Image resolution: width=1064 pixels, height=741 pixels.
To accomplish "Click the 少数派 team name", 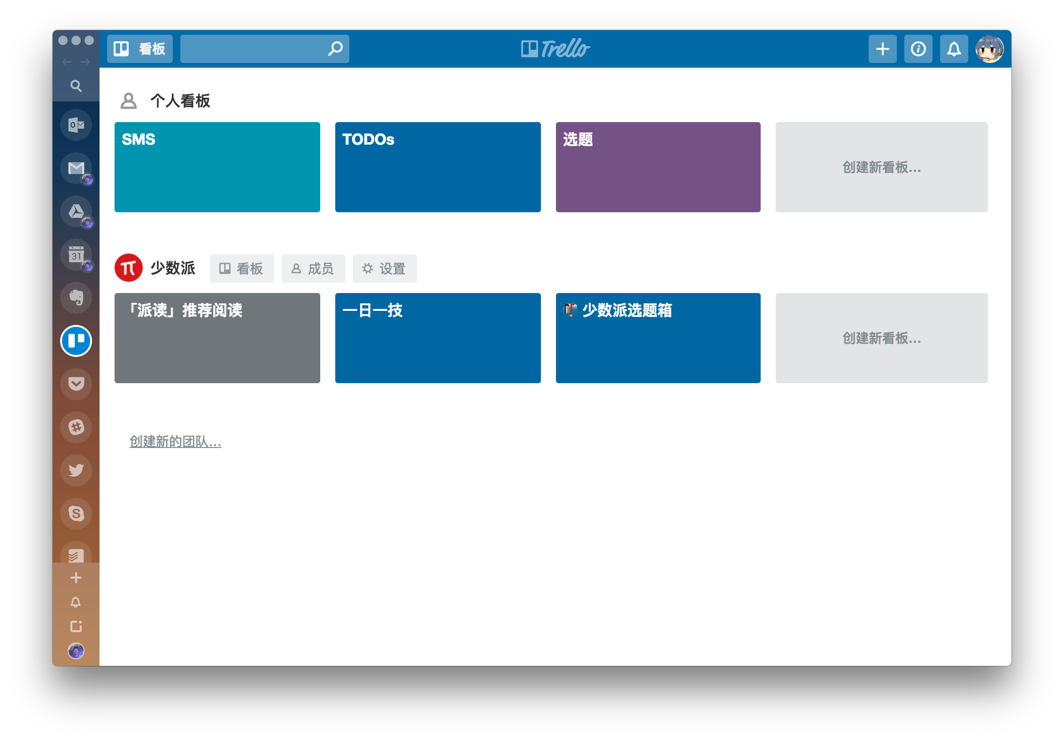I will [173, 268].
